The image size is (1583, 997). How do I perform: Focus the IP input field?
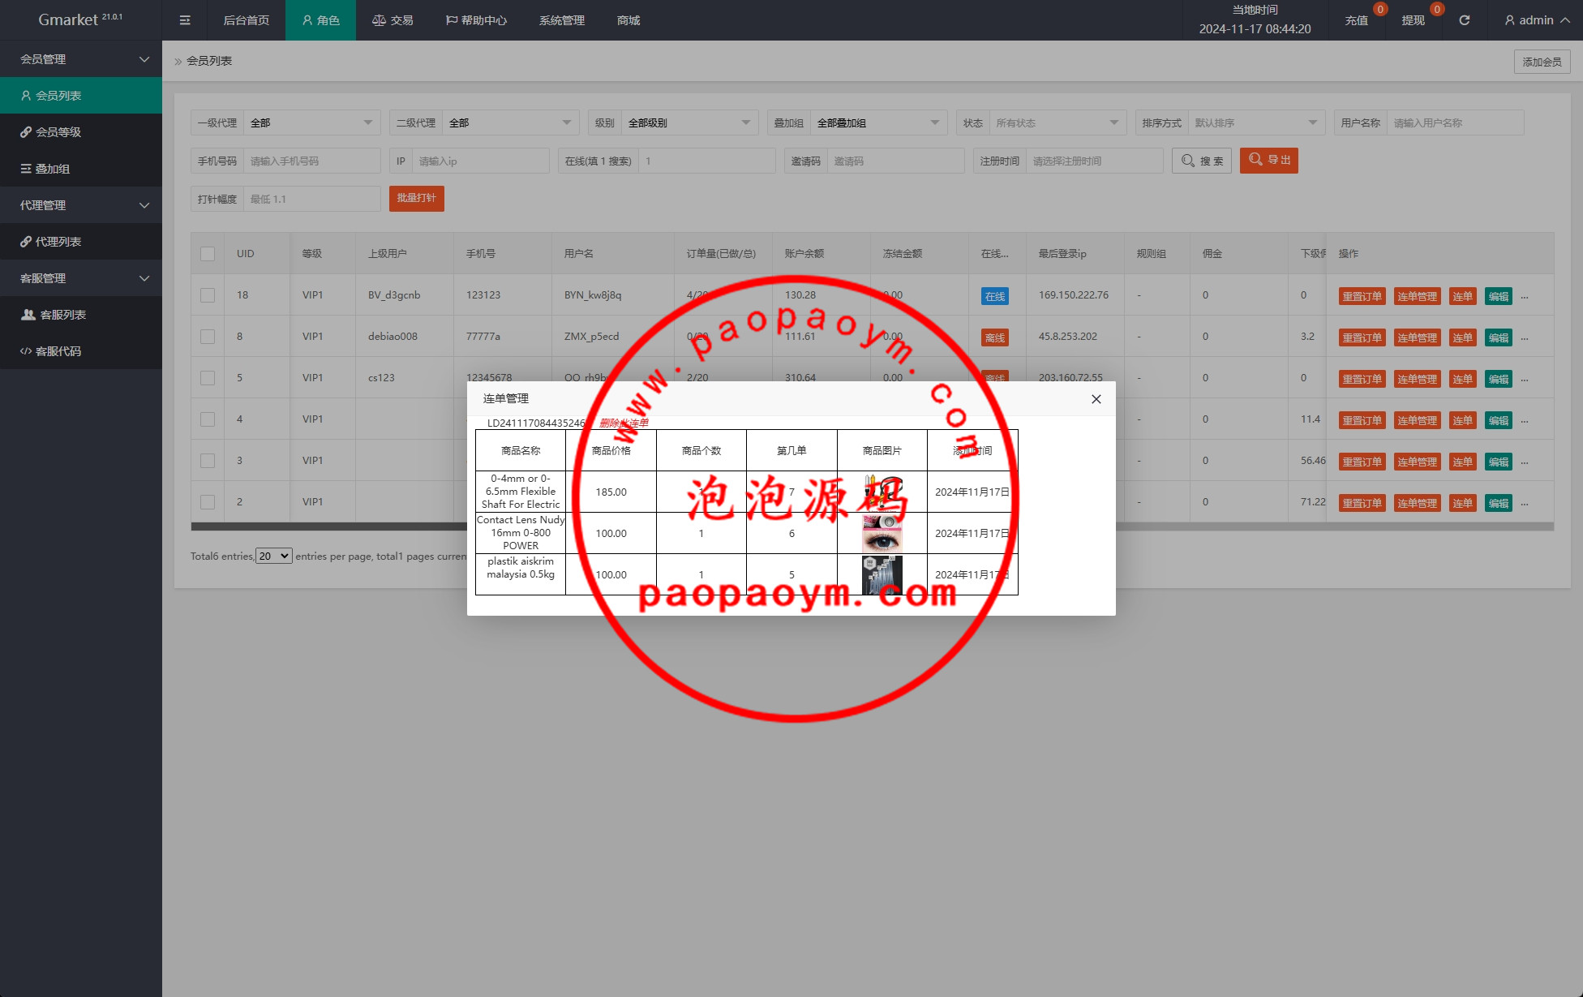tap(481, 161)
